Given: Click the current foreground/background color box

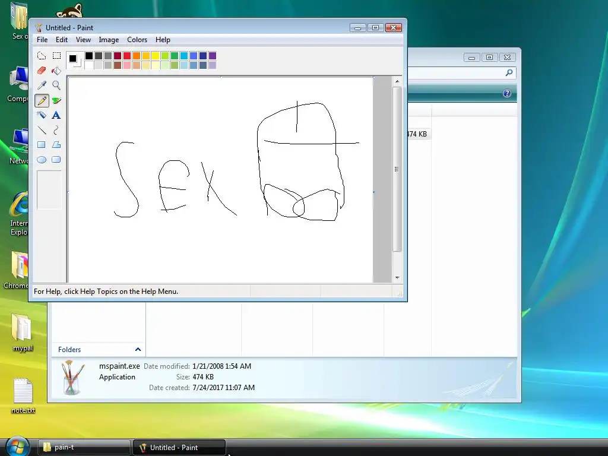Looking at the screenshot, I should click(x=74, y=61).
